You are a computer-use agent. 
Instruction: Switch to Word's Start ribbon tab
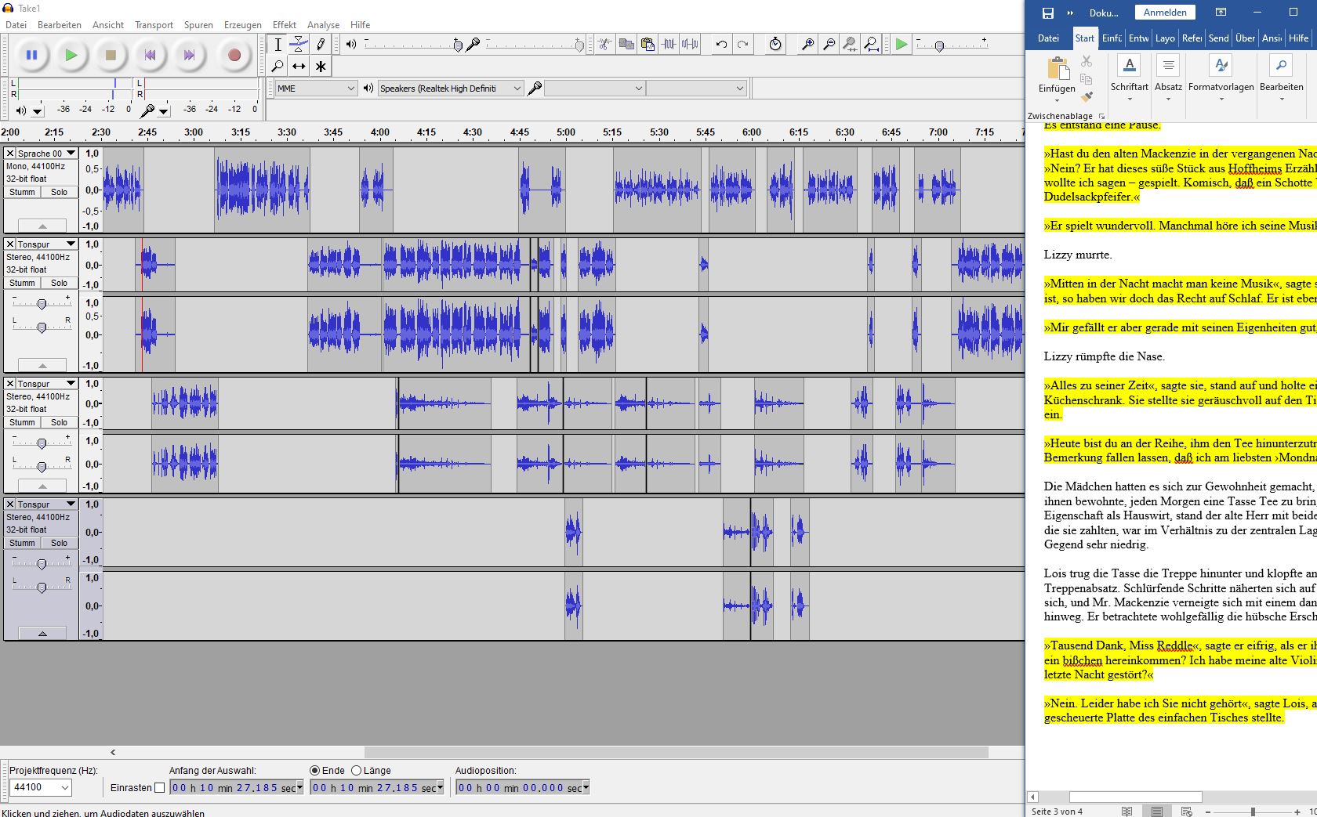click(x=1084, y=38)
